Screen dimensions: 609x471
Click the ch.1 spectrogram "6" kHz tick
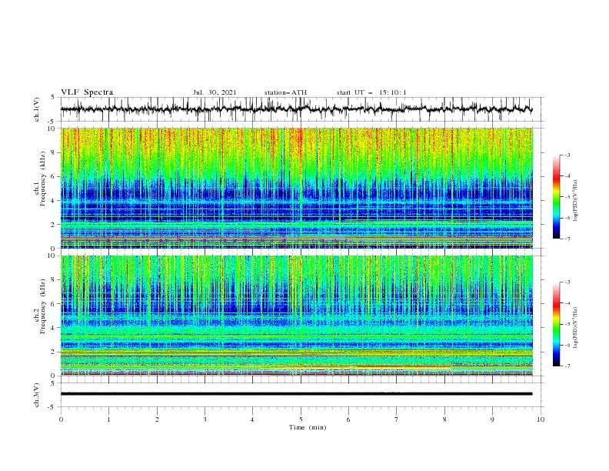(55, 176)
